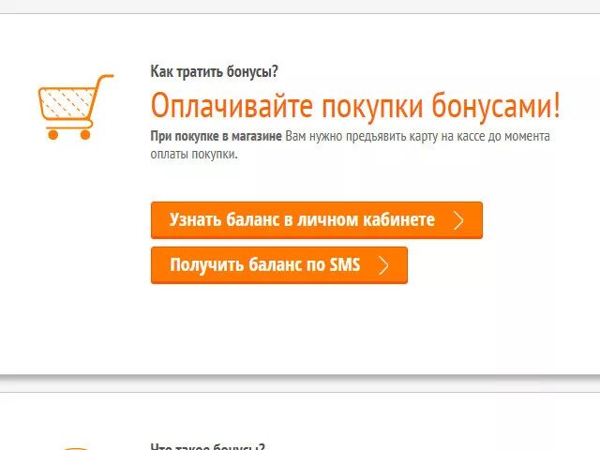Click the «Как тратить бонусы?» heading
The image size is (600, 450).
pos(214,71)
